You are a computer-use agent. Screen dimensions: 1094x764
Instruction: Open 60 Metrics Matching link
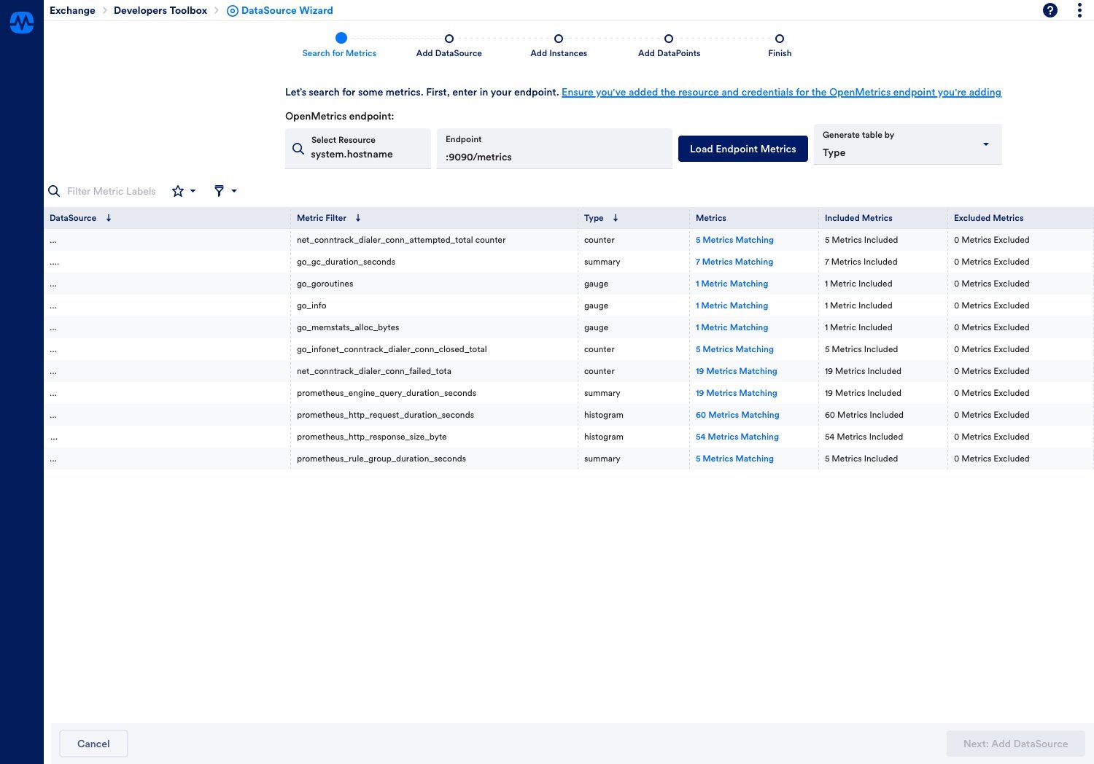pyautogui.click(x=737, y=415)
